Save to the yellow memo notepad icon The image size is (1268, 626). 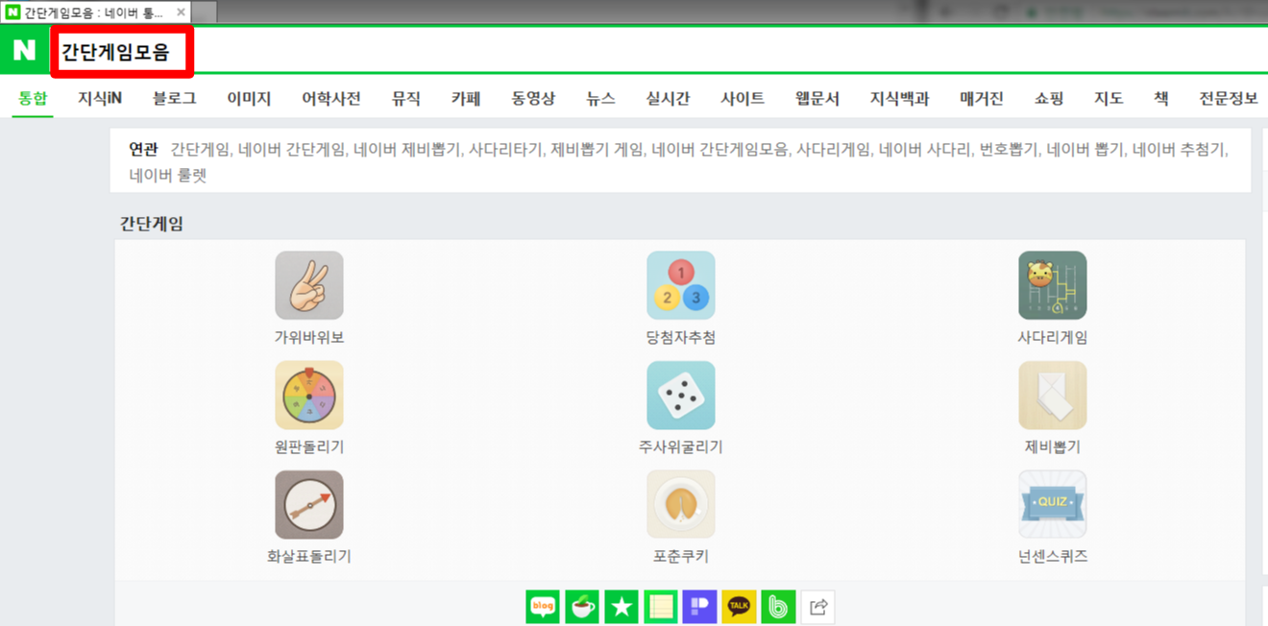click(x=661, y=607)
